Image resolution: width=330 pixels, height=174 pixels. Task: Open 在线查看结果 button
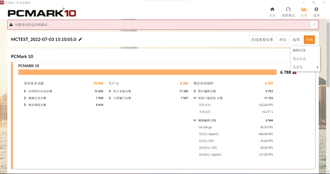coord(262,40)
